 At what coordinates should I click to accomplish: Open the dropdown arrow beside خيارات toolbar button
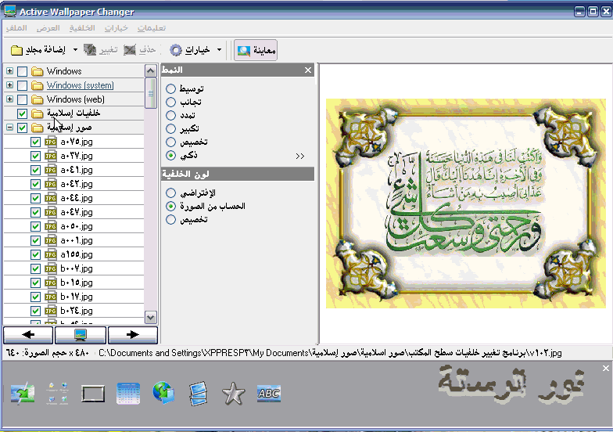pos(219,50)
